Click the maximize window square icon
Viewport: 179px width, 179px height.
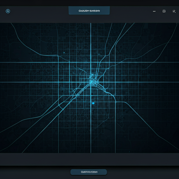164,11
